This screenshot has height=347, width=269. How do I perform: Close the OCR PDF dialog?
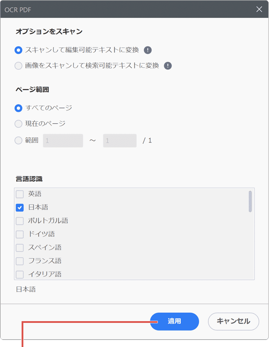(259, 9)
